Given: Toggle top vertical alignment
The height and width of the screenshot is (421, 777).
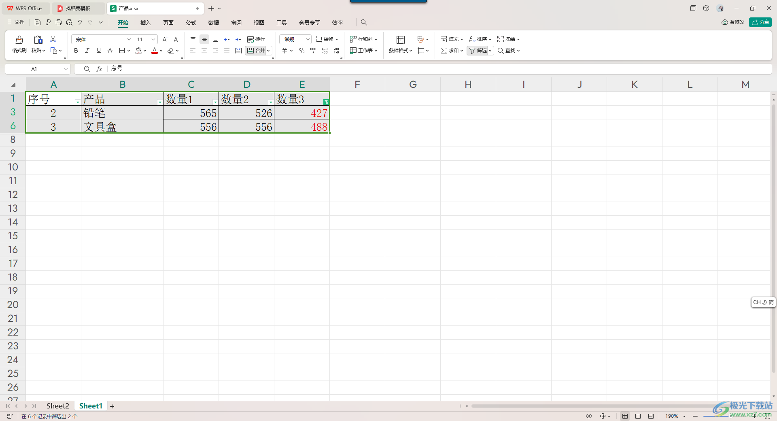Looking at the screenshot, I should (193, 39).
